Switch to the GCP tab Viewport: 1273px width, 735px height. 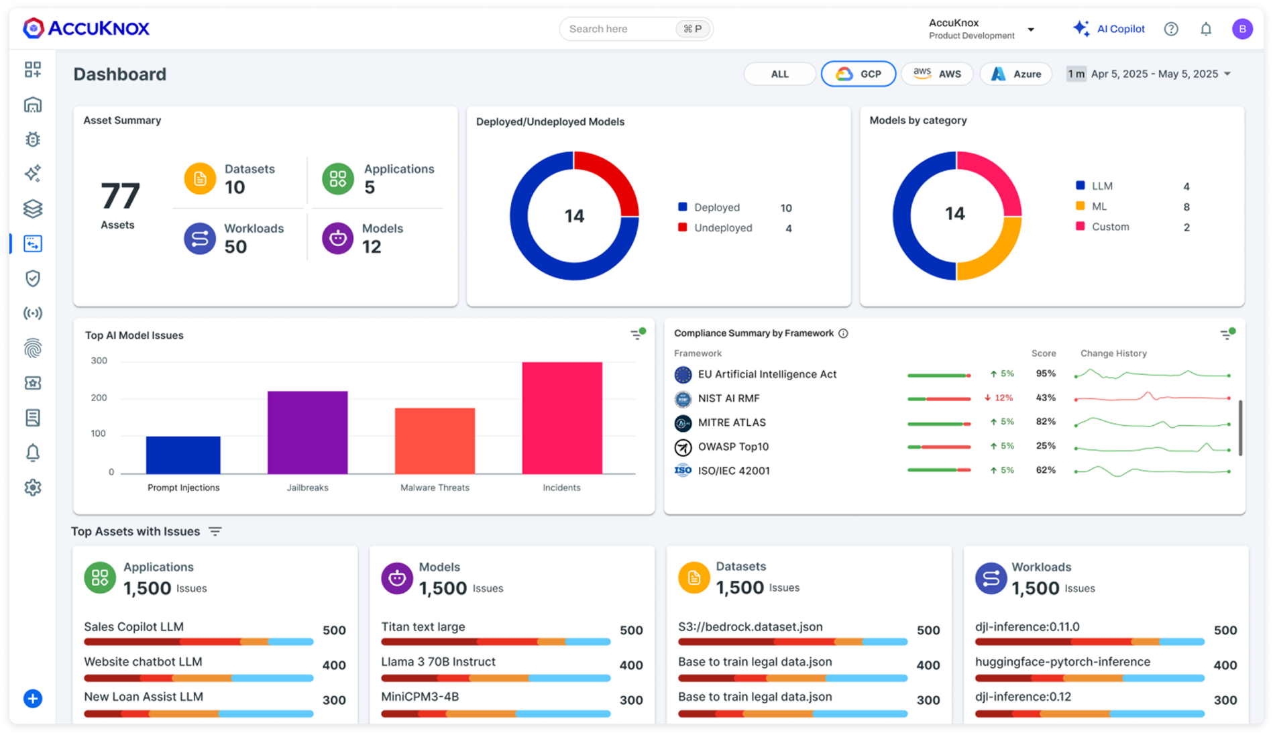pos(859,74)
